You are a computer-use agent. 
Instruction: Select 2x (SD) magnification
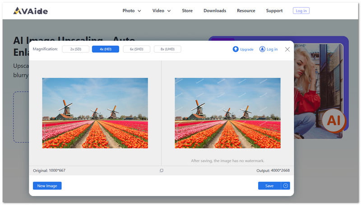coord(75,49)
